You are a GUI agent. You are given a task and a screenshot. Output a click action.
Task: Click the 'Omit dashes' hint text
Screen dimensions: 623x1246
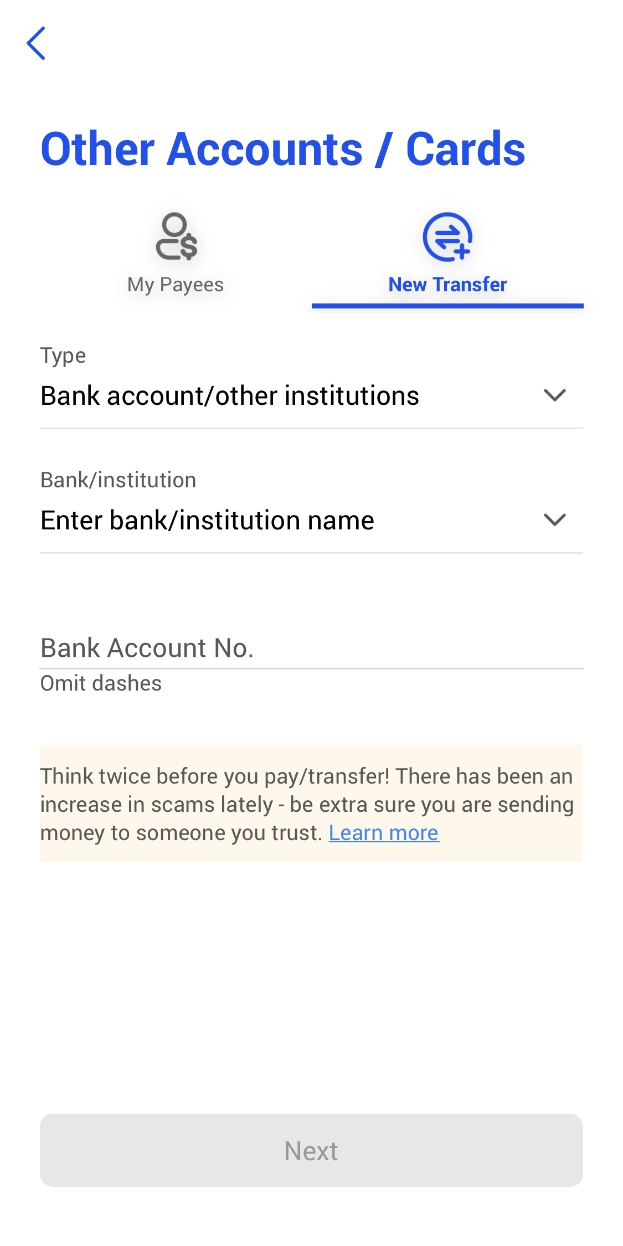(101, 683)
